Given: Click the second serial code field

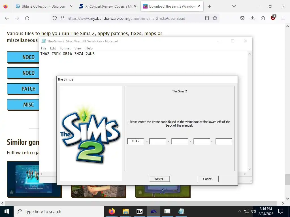Looking at the screenshot, I should 157,141.
